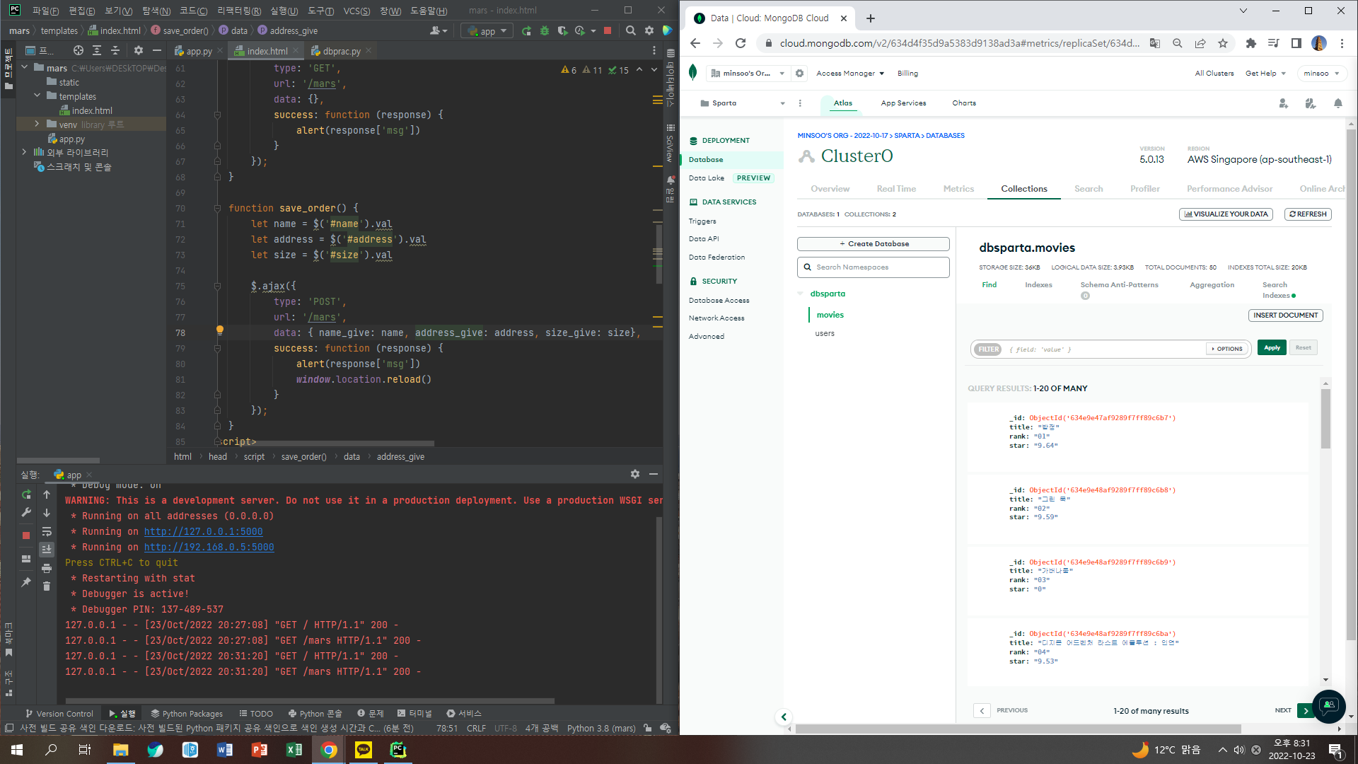Open PyCharm 리팩터링(R) menu

[239, 11]
